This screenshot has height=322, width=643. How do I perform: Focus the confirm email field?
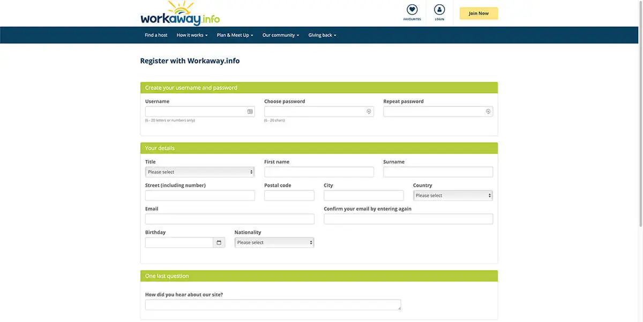click(408, 219)
